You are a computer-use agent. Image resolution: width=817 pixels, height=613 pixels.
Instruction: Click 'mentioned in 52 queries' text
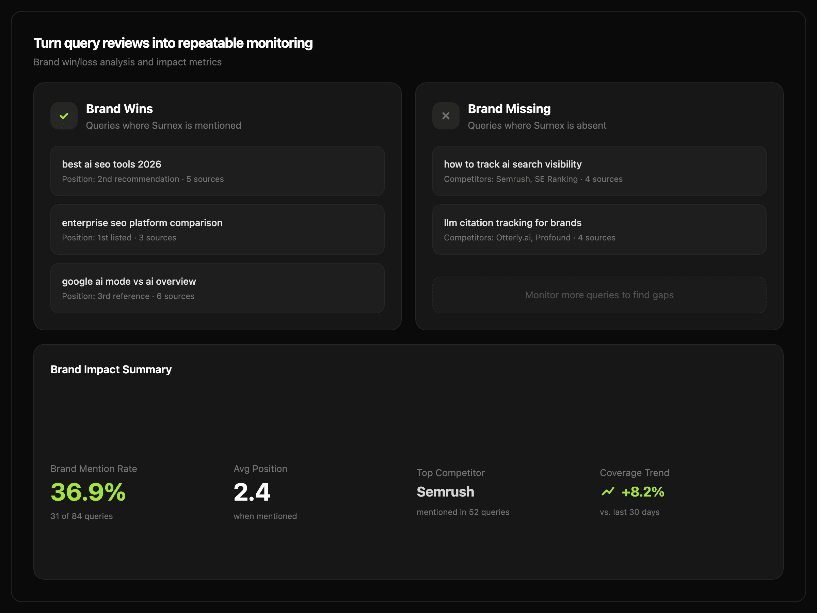pos(463,512)
